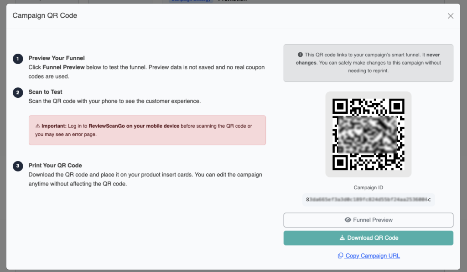Screen dimensions: 467x272
Task: Click the download arrow icon
Action: (x=342, y=238)
